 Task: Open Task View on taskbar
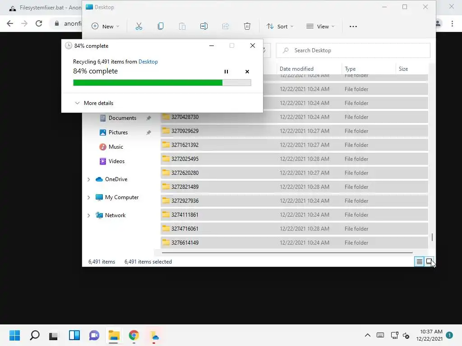[54, 335]
